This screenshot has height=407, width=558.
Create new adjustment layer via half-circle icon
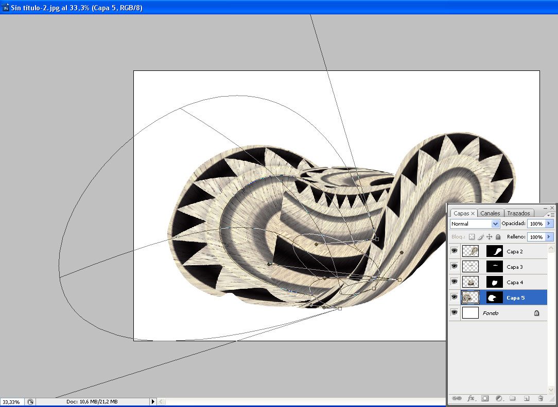pyautogui.click(x=499, y=398)
